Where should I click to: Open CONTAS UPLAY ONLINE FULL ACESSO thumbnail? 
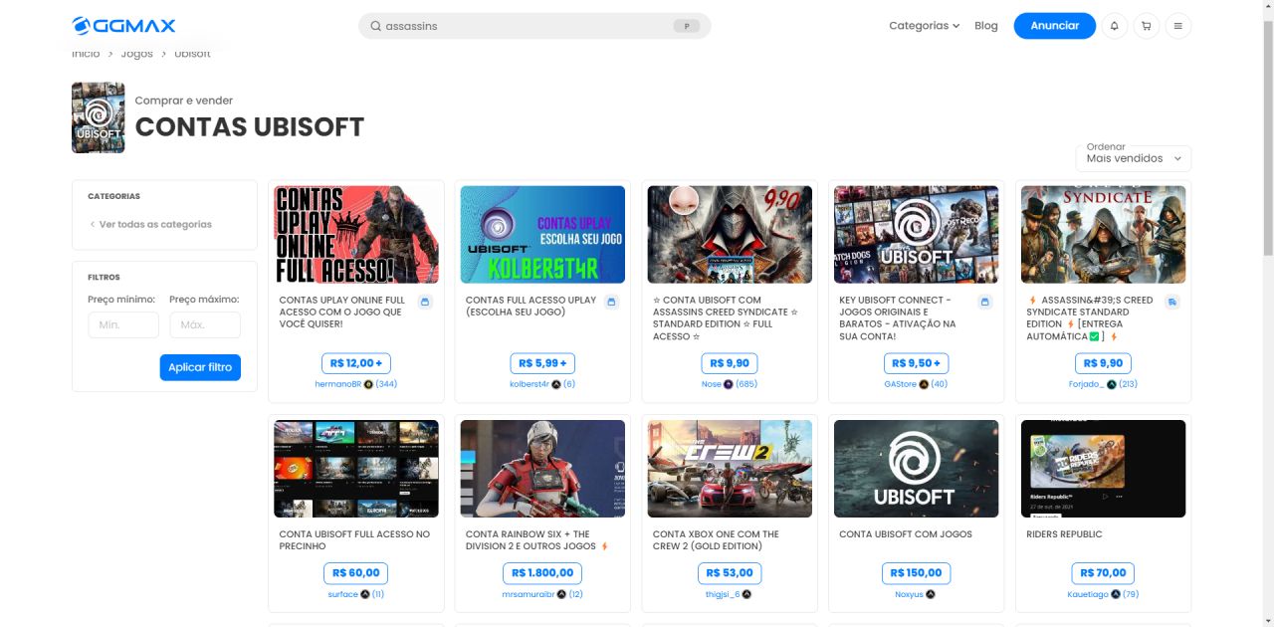[356, 235]
